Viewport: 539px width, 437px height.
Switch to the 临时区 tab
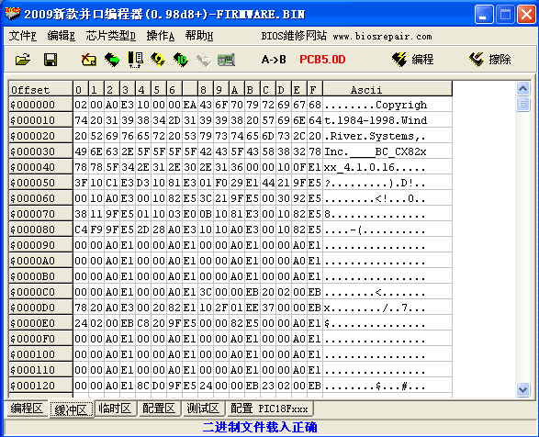coord(115,409)
